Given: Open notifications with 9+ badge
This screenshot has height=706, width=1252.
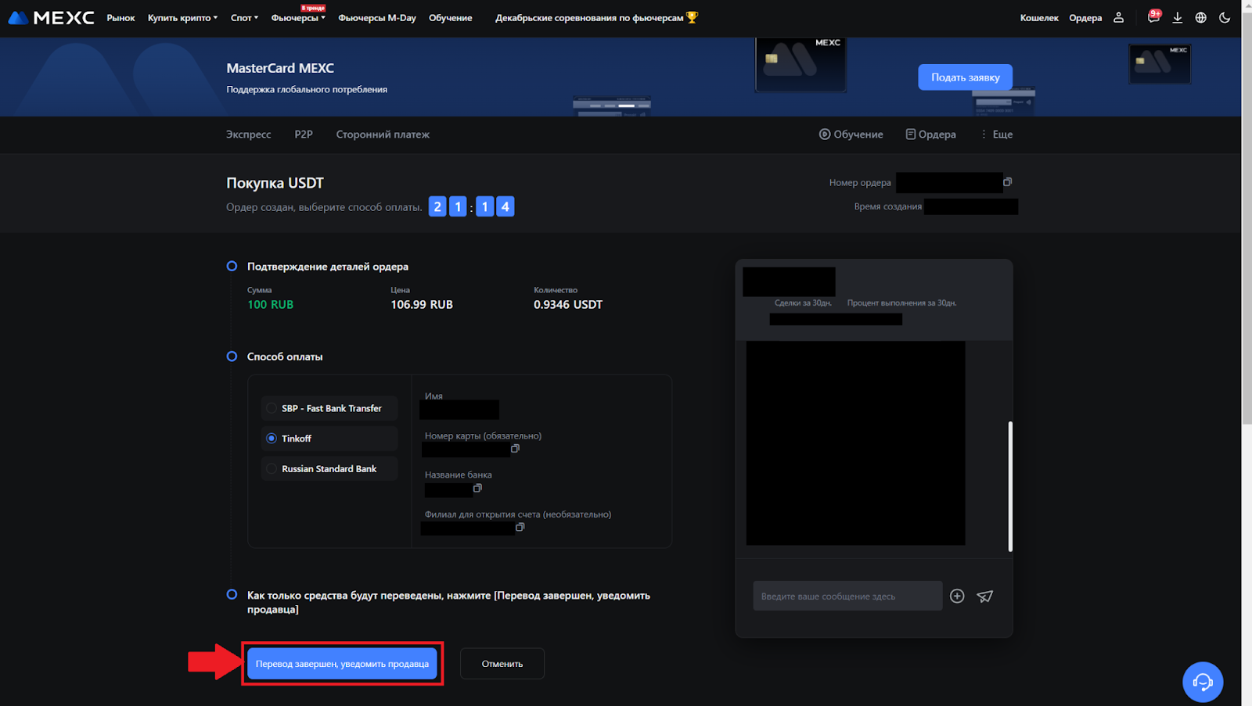Looking at the screenshot, I should (1153, 17).
